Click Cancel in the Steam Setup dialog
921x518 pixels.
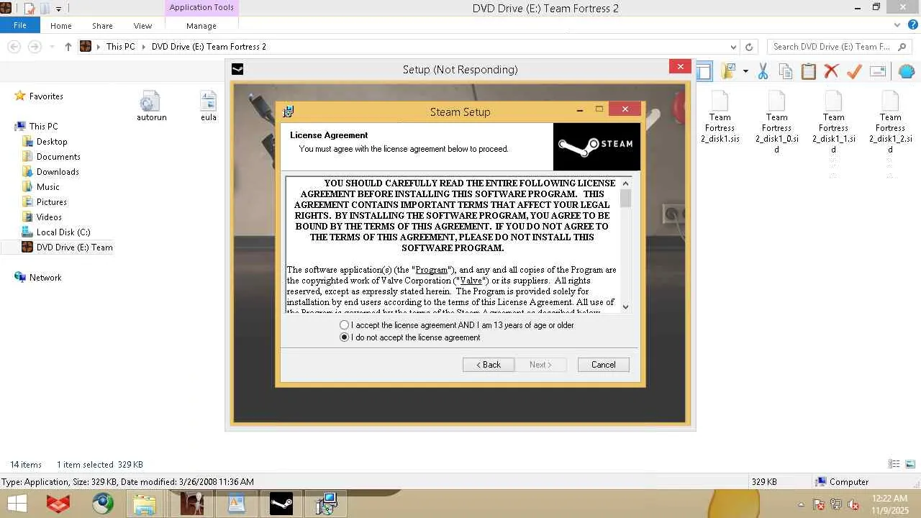click(x=604, y=365)
